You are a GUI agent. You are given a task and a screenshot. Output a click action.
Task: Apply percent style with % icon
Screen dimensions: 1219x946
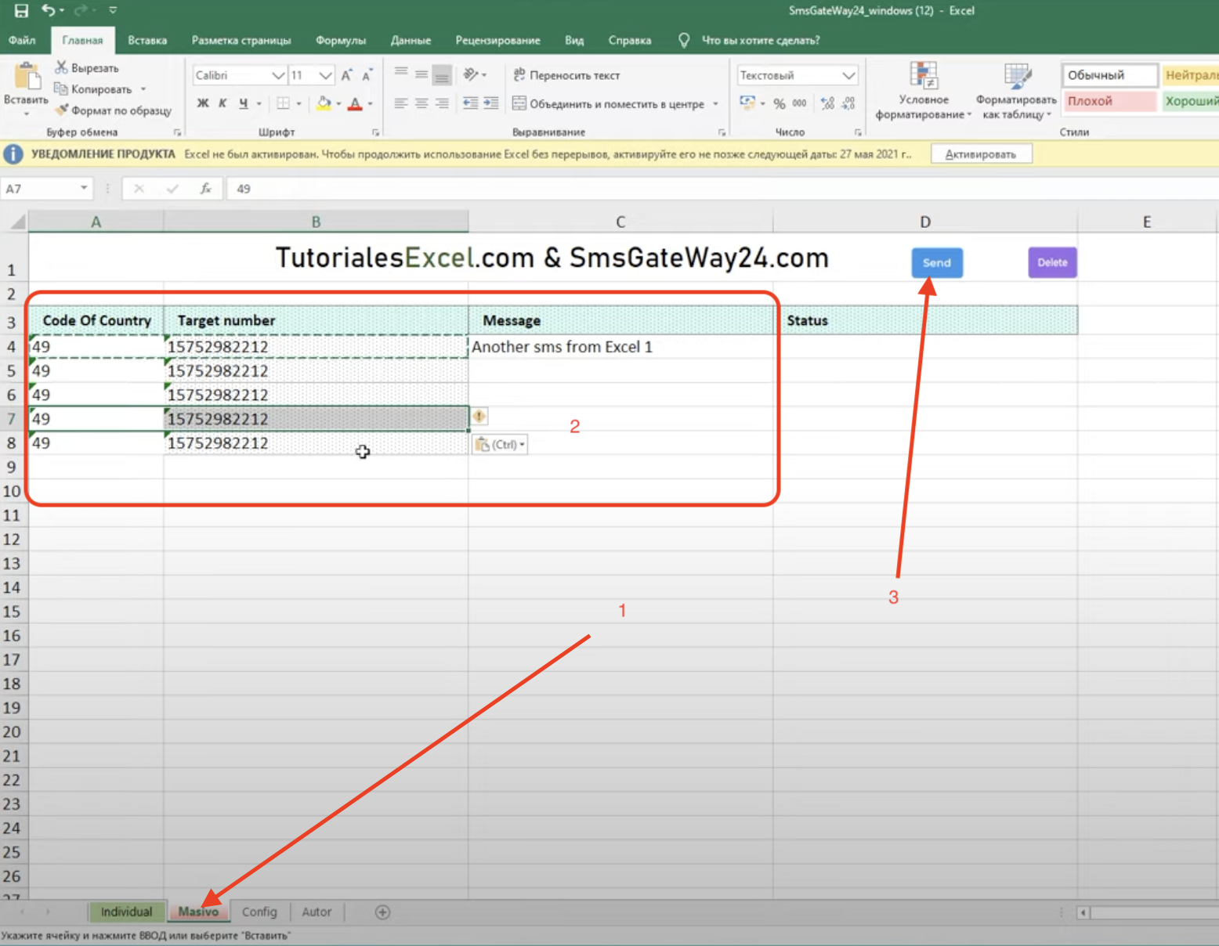click(x=779, y=103)
